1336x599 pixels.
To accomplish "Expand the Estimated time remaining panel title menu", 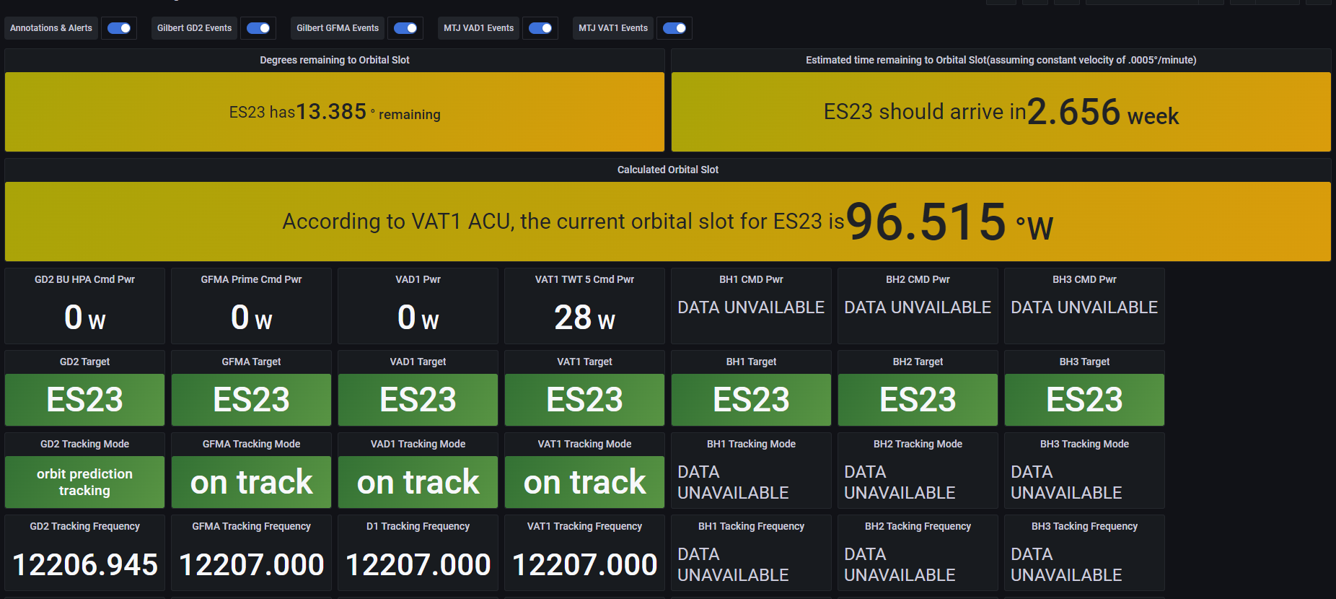I will coord(1001,60).
